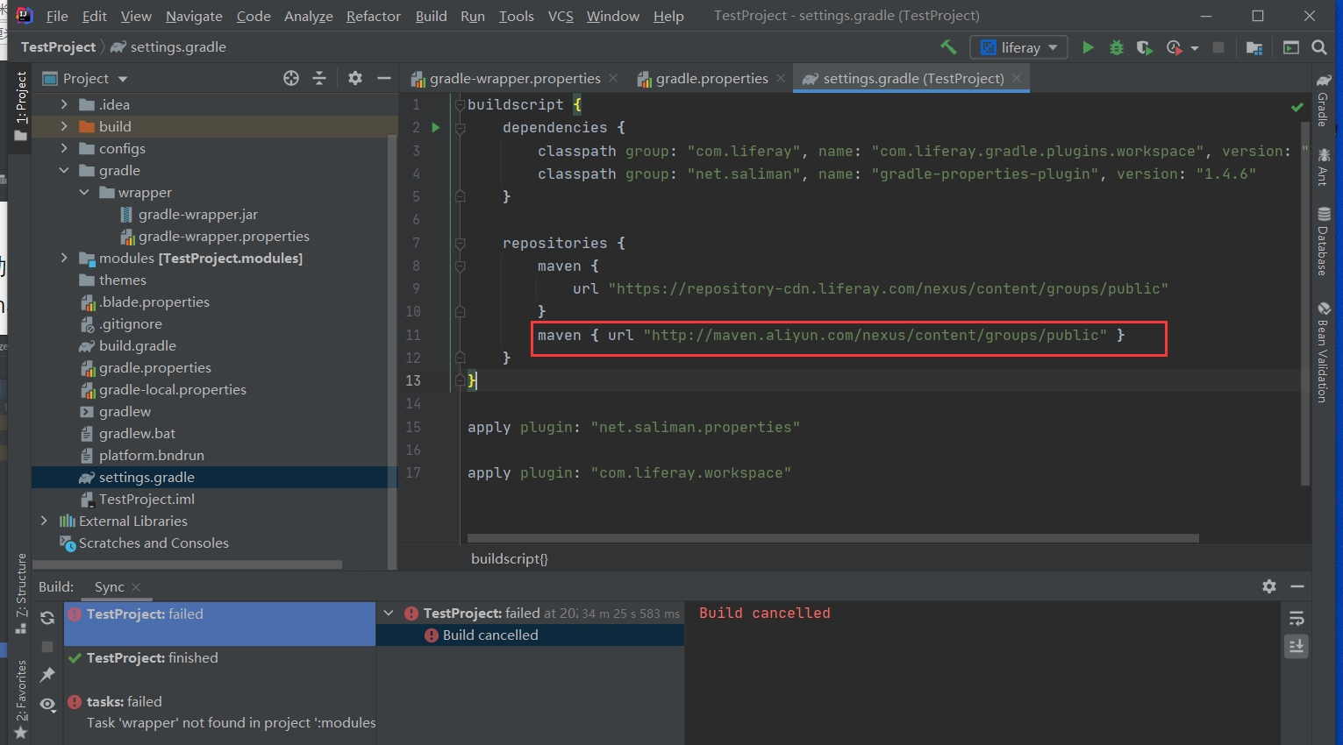Click the green inspection checkmark

click(x=1297, y=107)
